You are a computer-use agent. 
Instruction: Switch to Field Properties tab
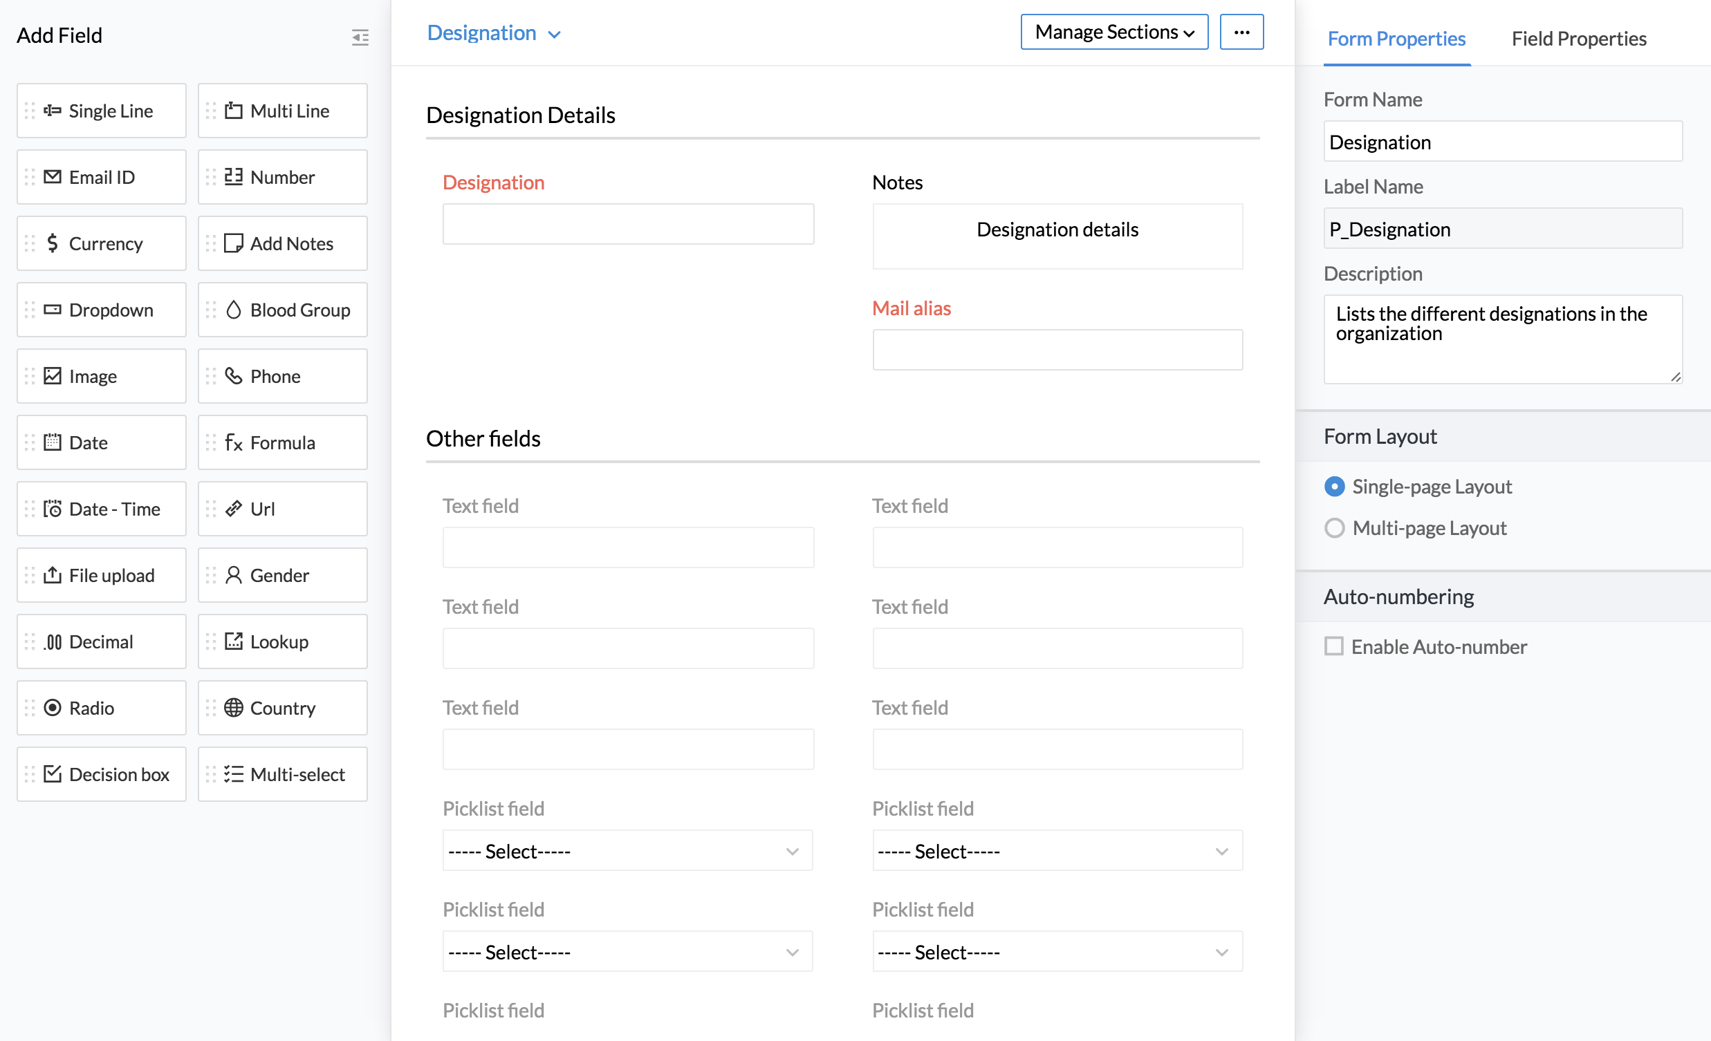(x=1578, y=39)
